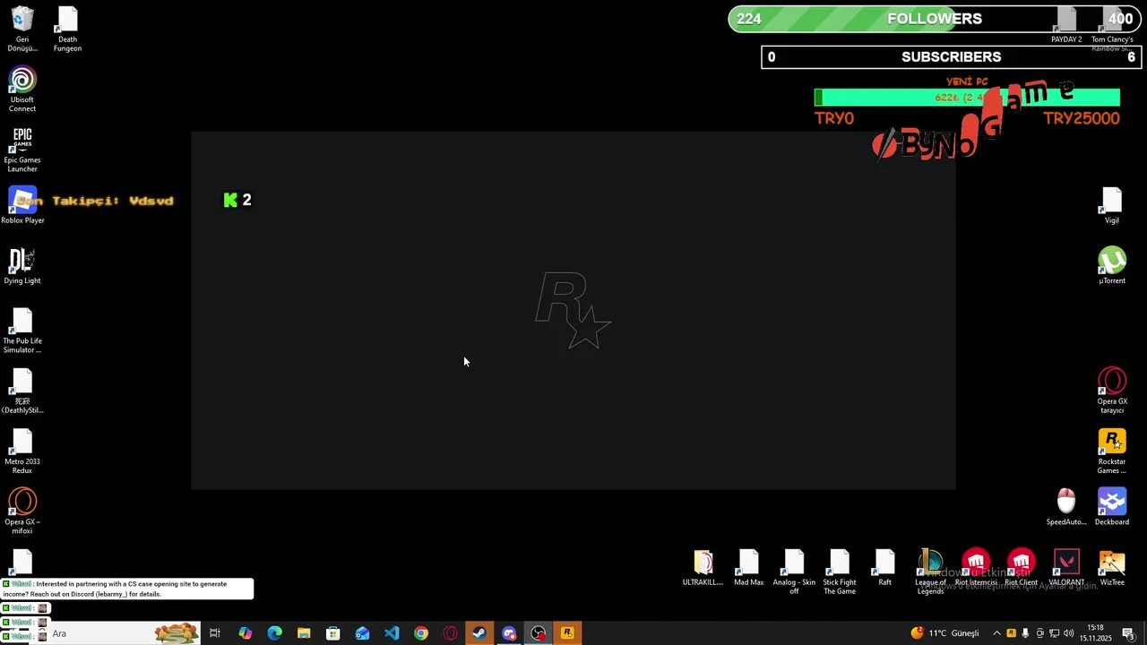Image resolution: width=1147 pixels, height=645 pixels.
Task: Open File Explorer from the taskbar
Action: pyautogui.click(x=304, y=633)
